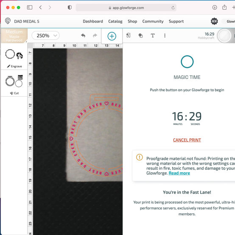Click the add artwork plus button
This screenshot has width=235, height=235.
point(112,36)
